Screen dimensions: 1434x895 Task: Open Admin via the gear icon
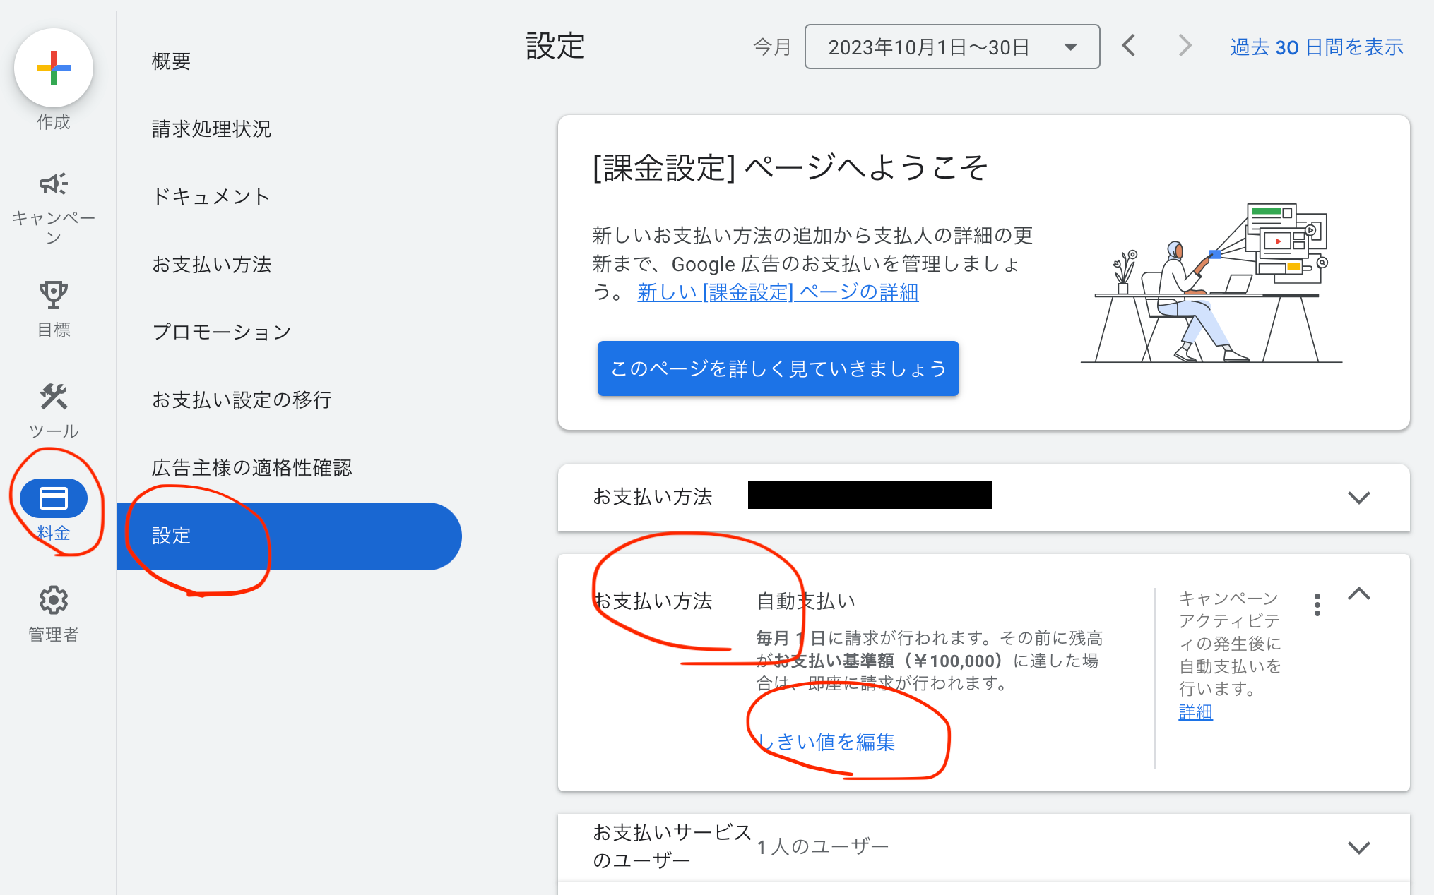[x=54, y=601]
